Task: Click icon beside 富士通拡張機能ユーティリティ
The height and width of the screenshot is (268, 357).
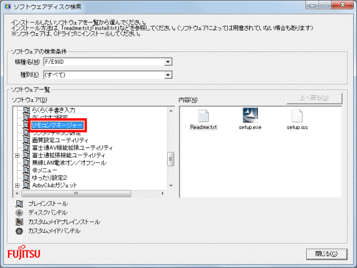Action: point(26,155)
